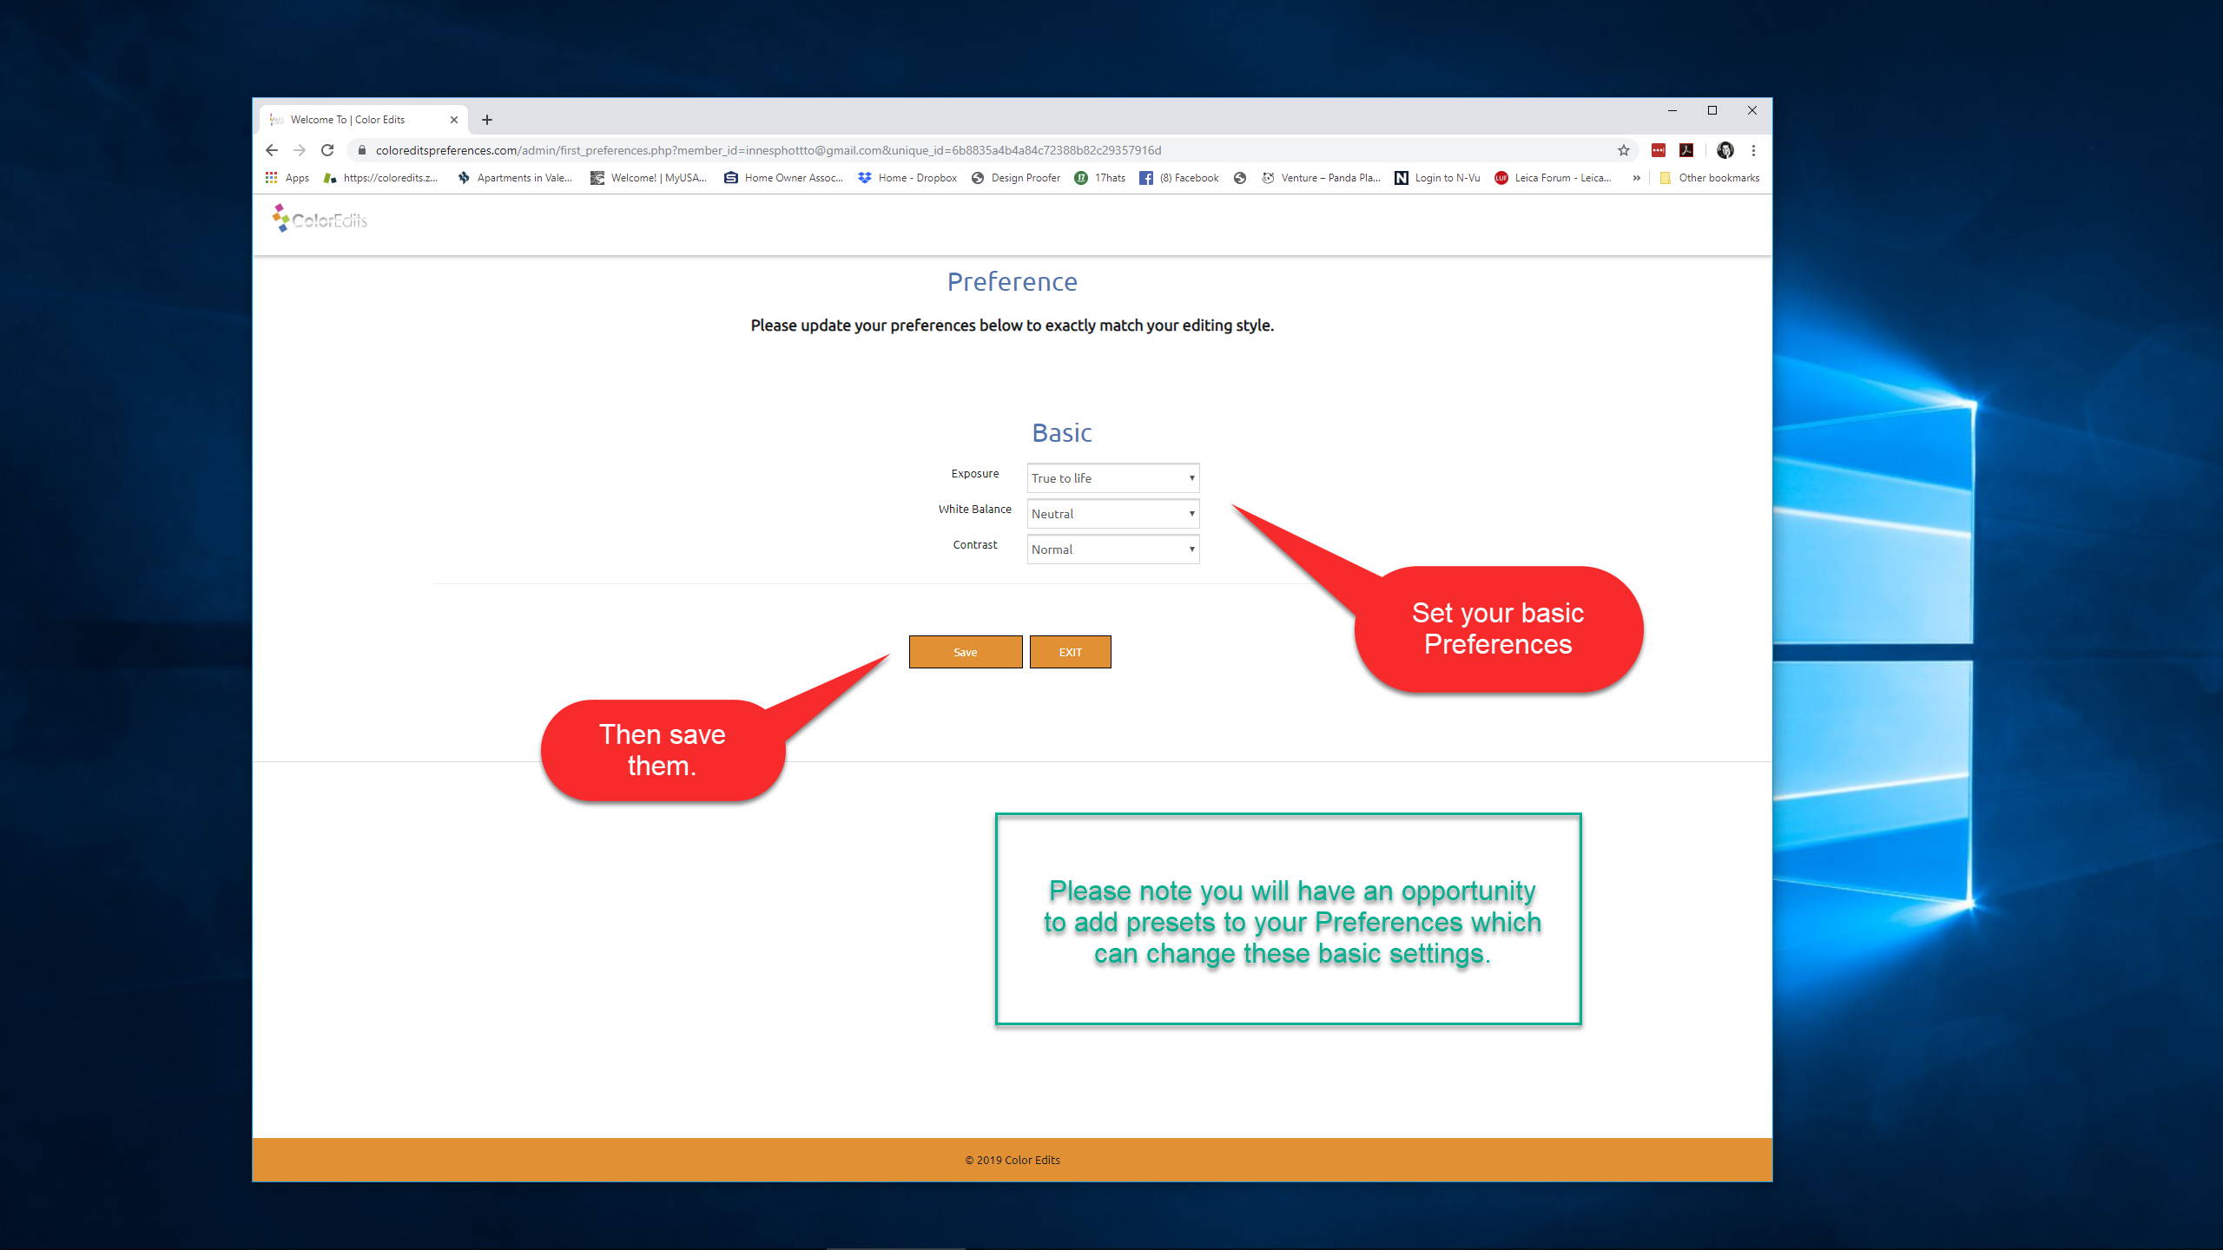Close the Chrome window

coord(1752,110)
